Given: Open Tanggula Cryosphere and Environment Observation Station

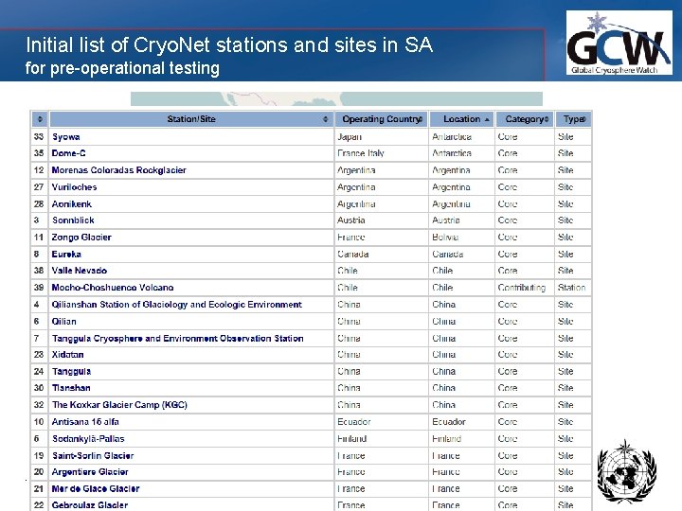Looking at the screenshot, I should click(178, 339).
